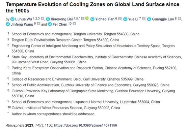Click Yichao Tian's profile avatar icon
Screen dimensions: 187x129
pyautogui.click(x=92, y=19)
